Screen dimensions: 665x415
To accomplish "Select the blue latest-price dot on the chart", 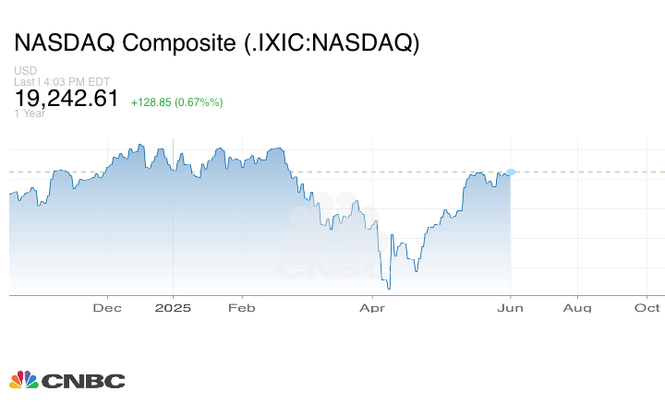I will (511, 172).
